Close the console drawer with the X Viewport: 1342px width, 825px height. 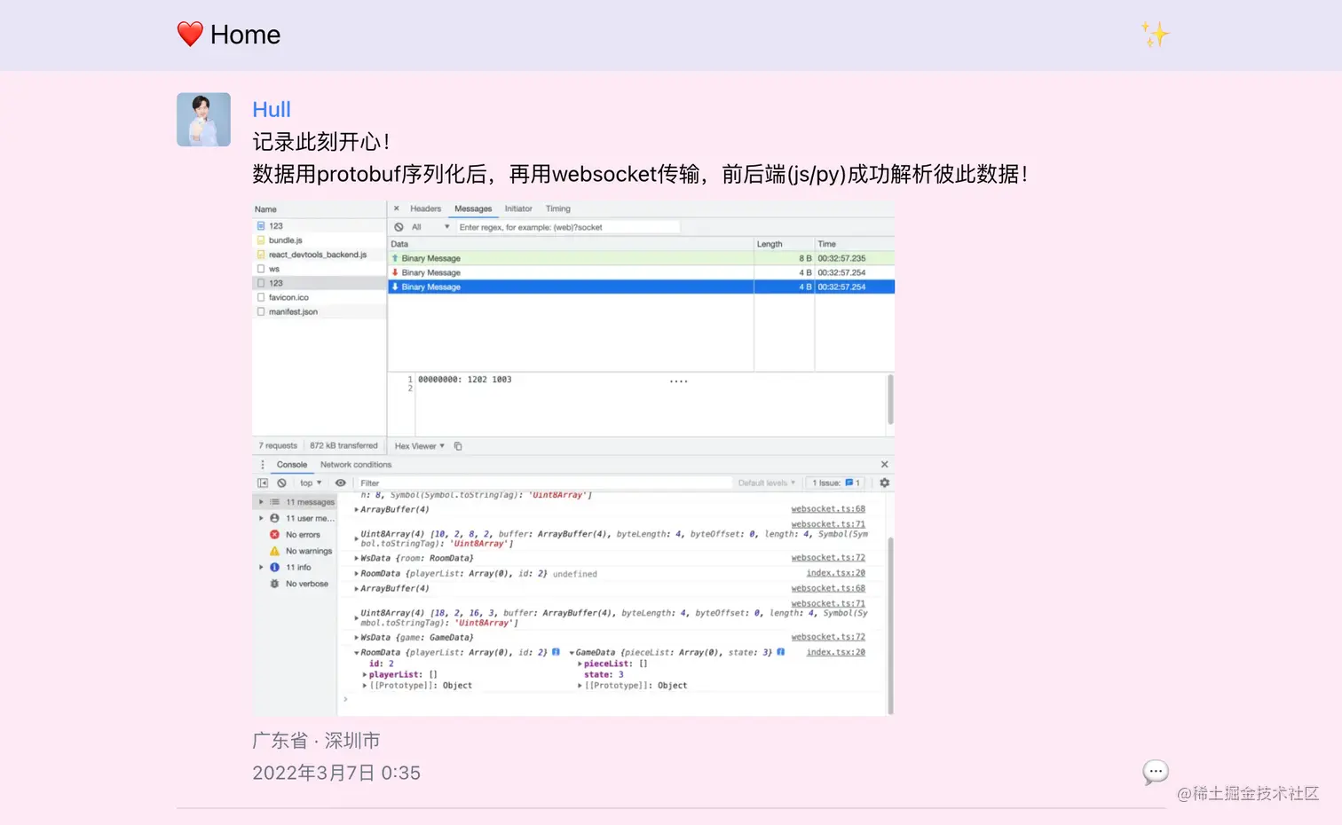[884, 465]
